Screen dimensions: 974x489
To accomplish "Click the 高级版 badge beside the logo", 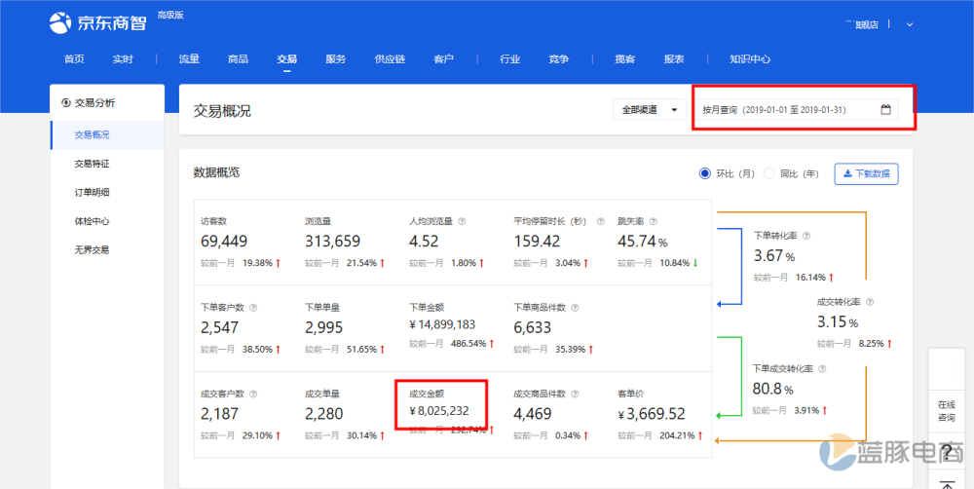I will (x=170, y=15).
